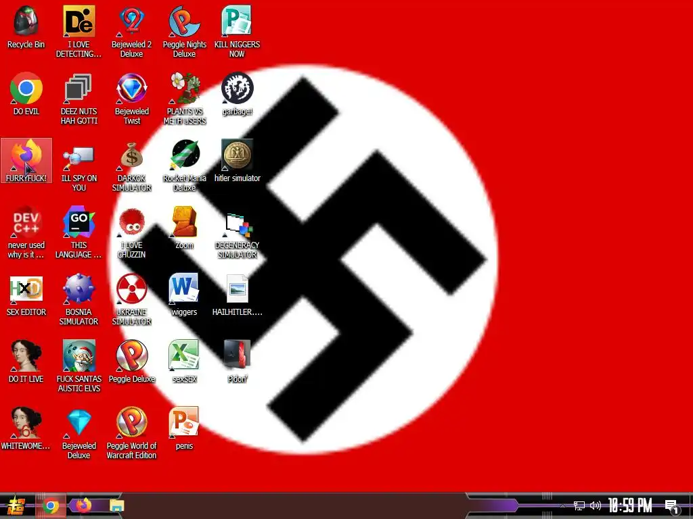Open File Explorer from the taskbar
Viewport: 693px width, 519px height.
pyautogui.click(x=116, y=506)
